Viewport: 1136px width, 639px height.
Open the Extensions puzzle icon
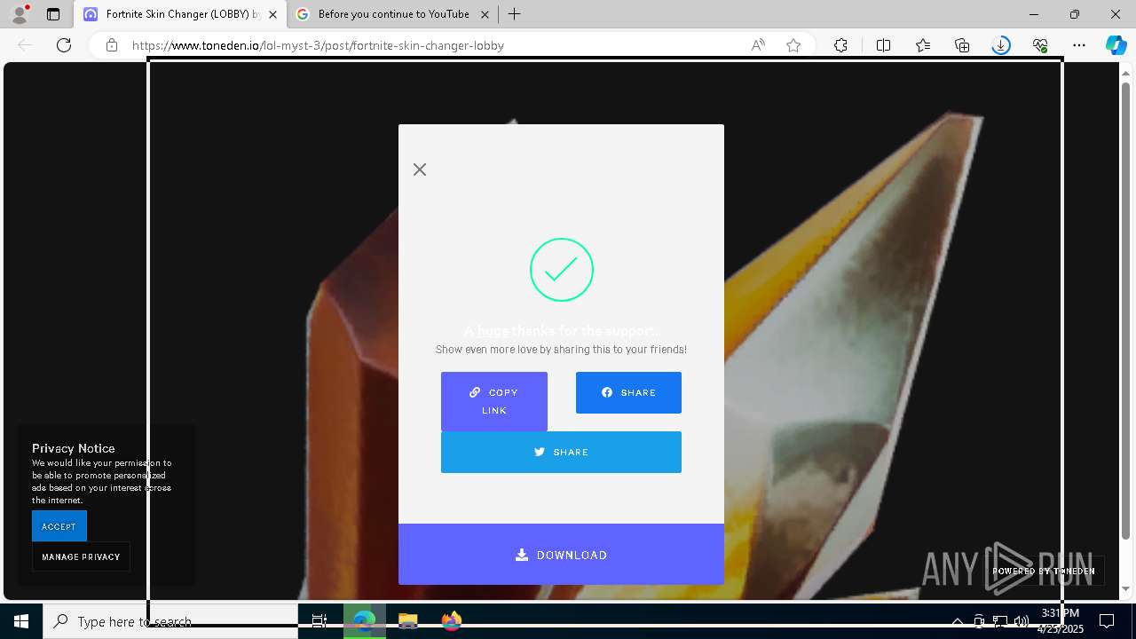[840, 45]
